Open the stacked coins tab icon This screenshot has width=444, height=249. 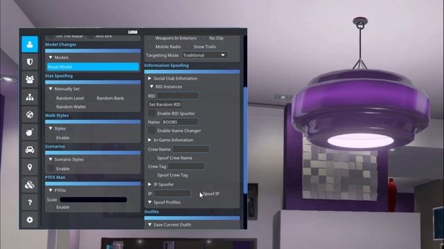point(30,185)
